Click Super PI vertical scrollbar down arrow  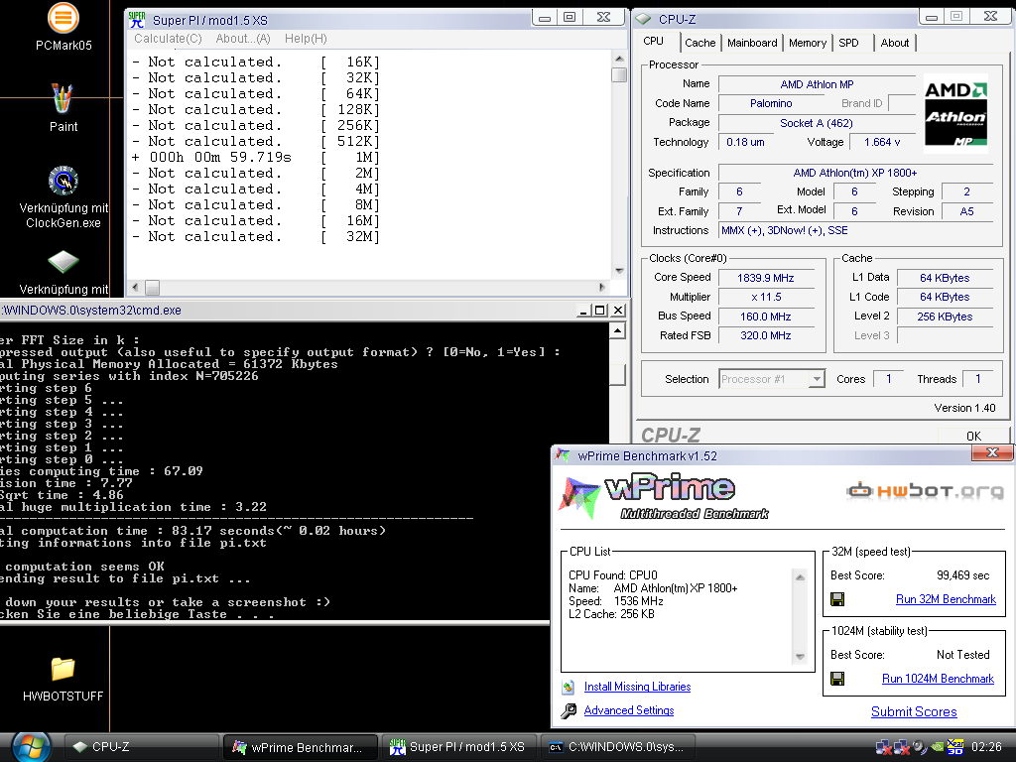coord(619,271)
